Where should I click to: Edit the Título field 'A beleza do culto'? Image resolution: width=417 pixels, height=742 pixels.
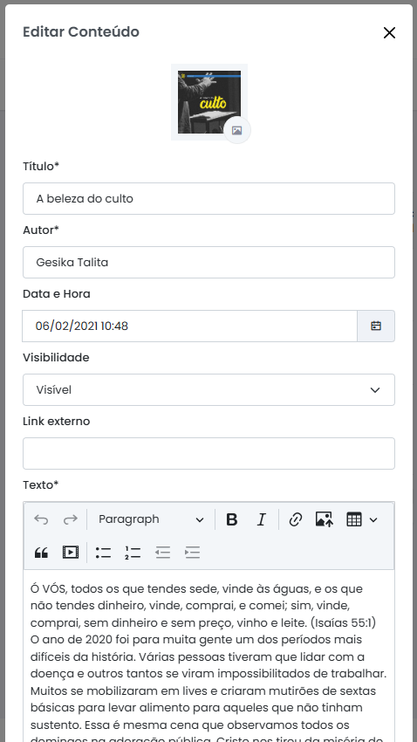click(x=209, y=199)
